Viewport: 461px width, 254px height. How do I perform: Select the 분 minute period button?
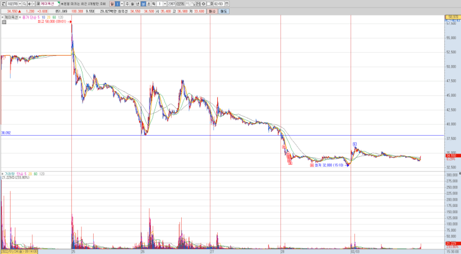tap(143, 4)
